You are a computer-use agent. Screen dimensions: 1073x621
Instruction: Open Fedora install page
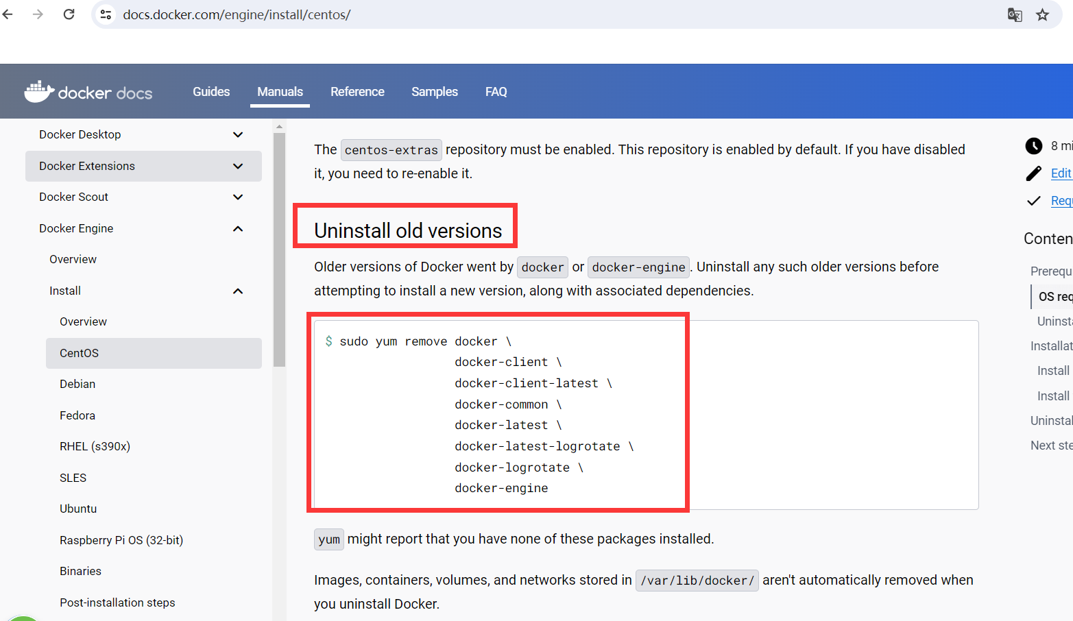[x=77, y=415]
